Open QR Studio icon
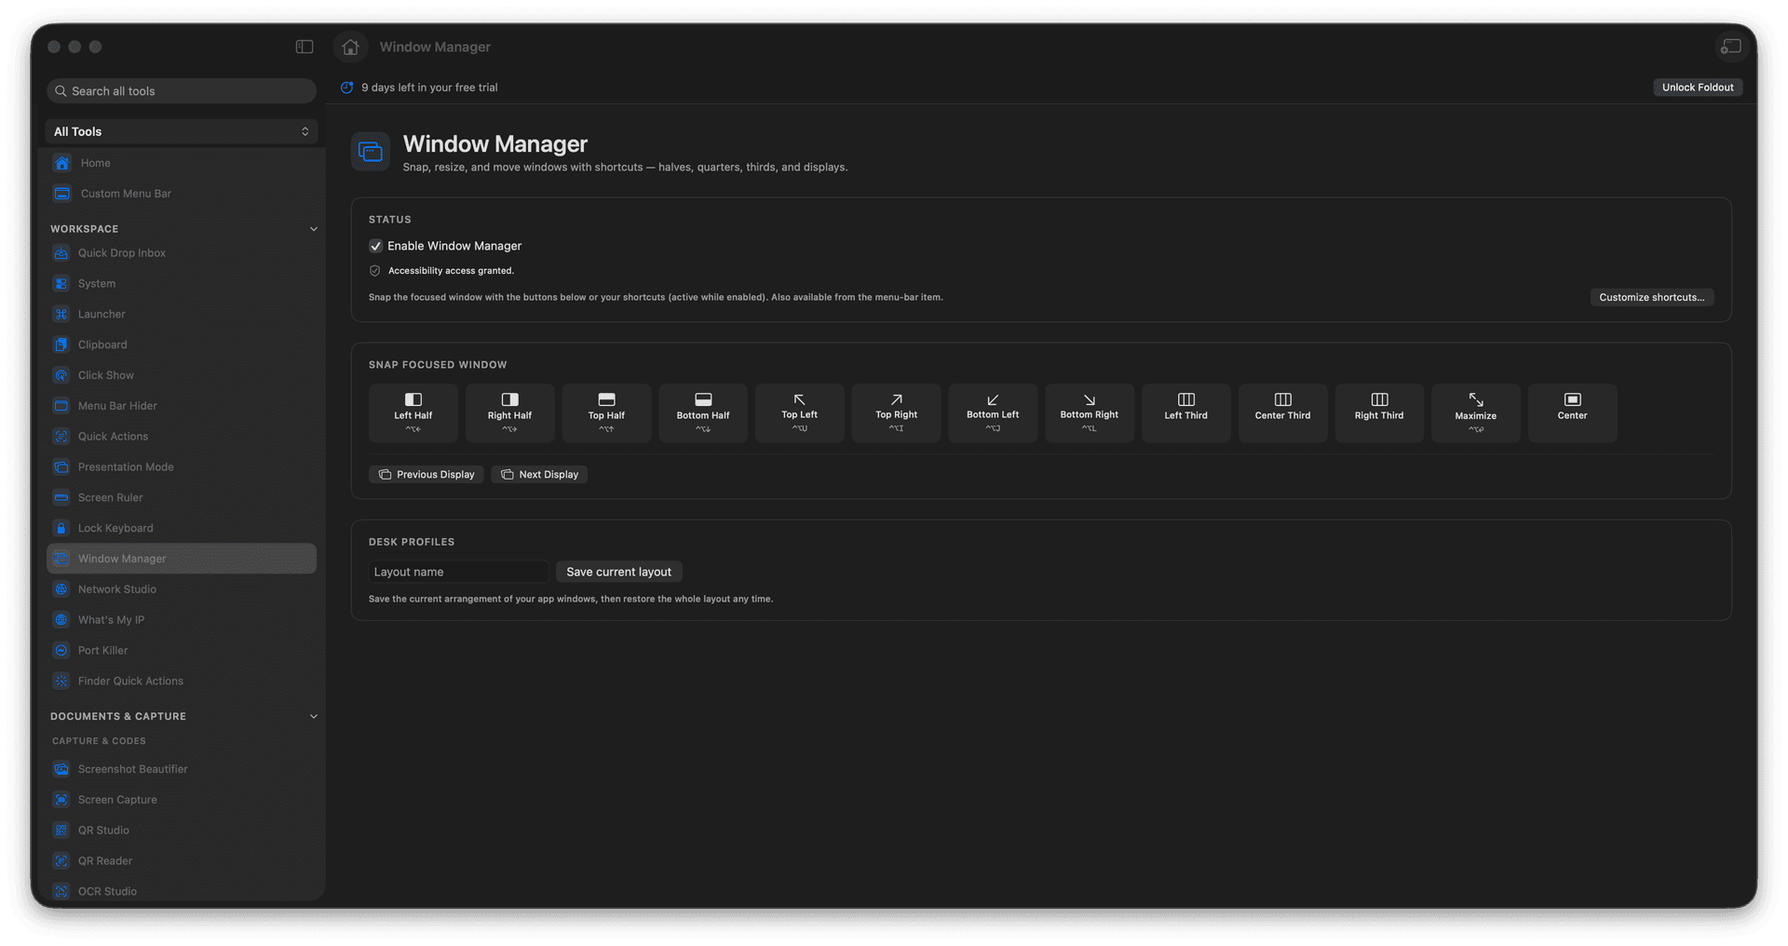This screenshot has width=1788, height=946. coord(61,831)
